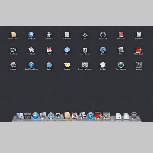This screenshot has width=153, height=153.
Task: Launch the Dictionary app
Action: [121, 34]
